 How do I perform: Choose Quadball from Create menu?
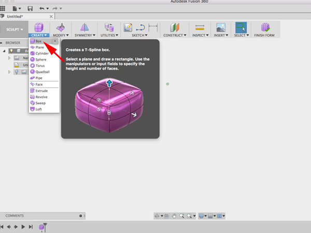44,72
